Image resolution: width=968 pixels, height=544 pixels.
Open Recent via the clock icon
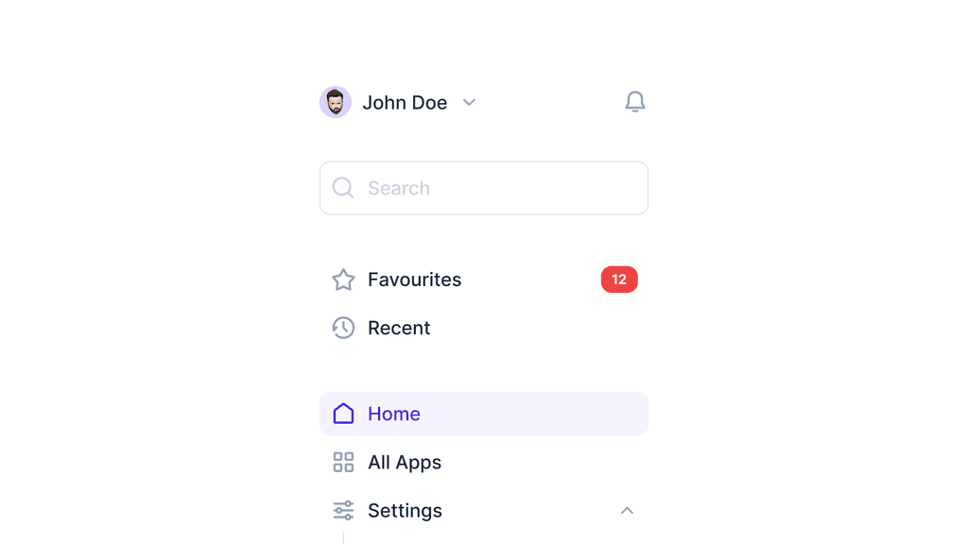coord(342,328)
